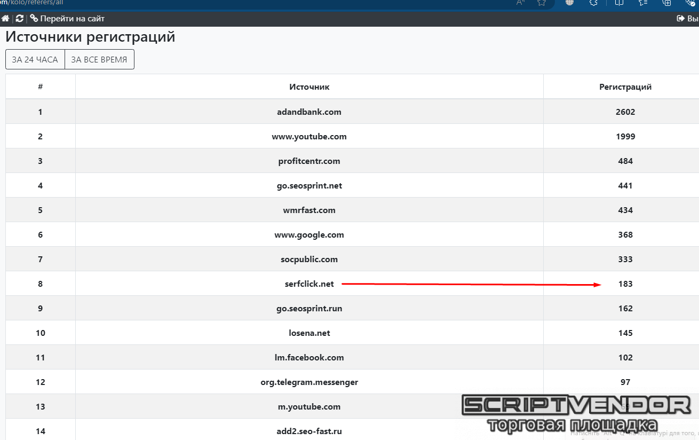Click the round globe extension icon in toolbar
This screenshot has width=699, height=440.
(x=570, y=3)
